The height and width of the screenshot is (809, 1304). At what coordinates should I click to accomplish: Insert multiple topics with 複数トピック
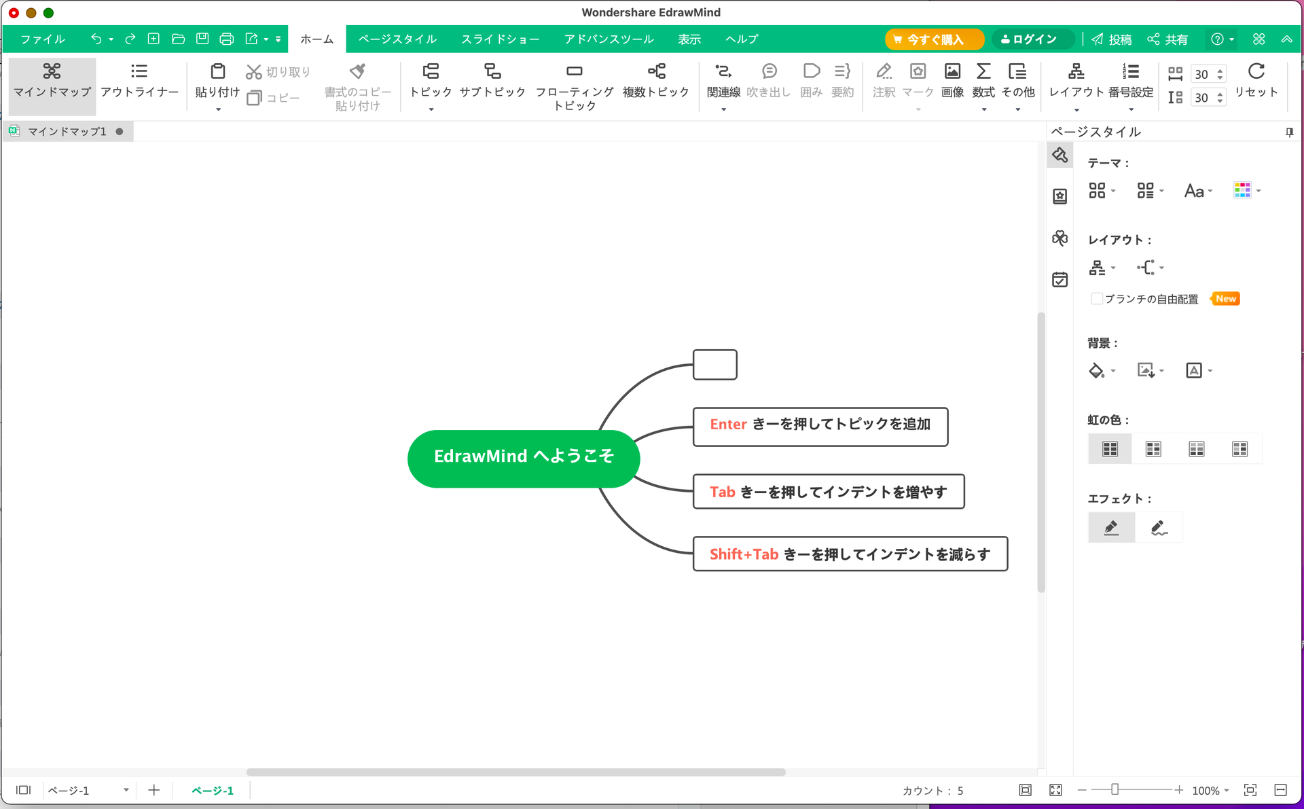click(x=655, y=81)
